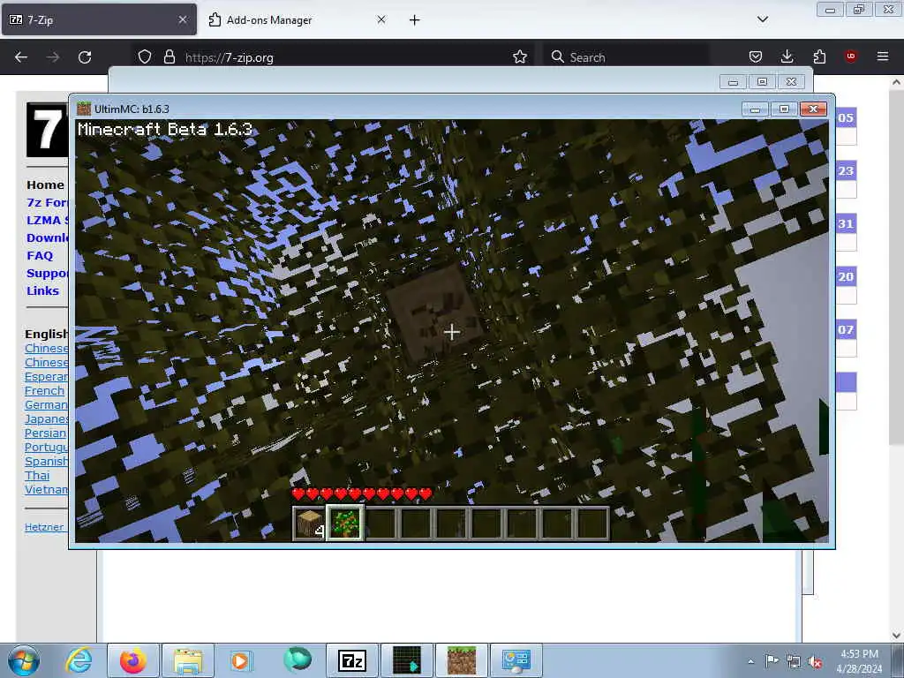
Task: Close the window behind UltimMC
Action: (791, 82)
